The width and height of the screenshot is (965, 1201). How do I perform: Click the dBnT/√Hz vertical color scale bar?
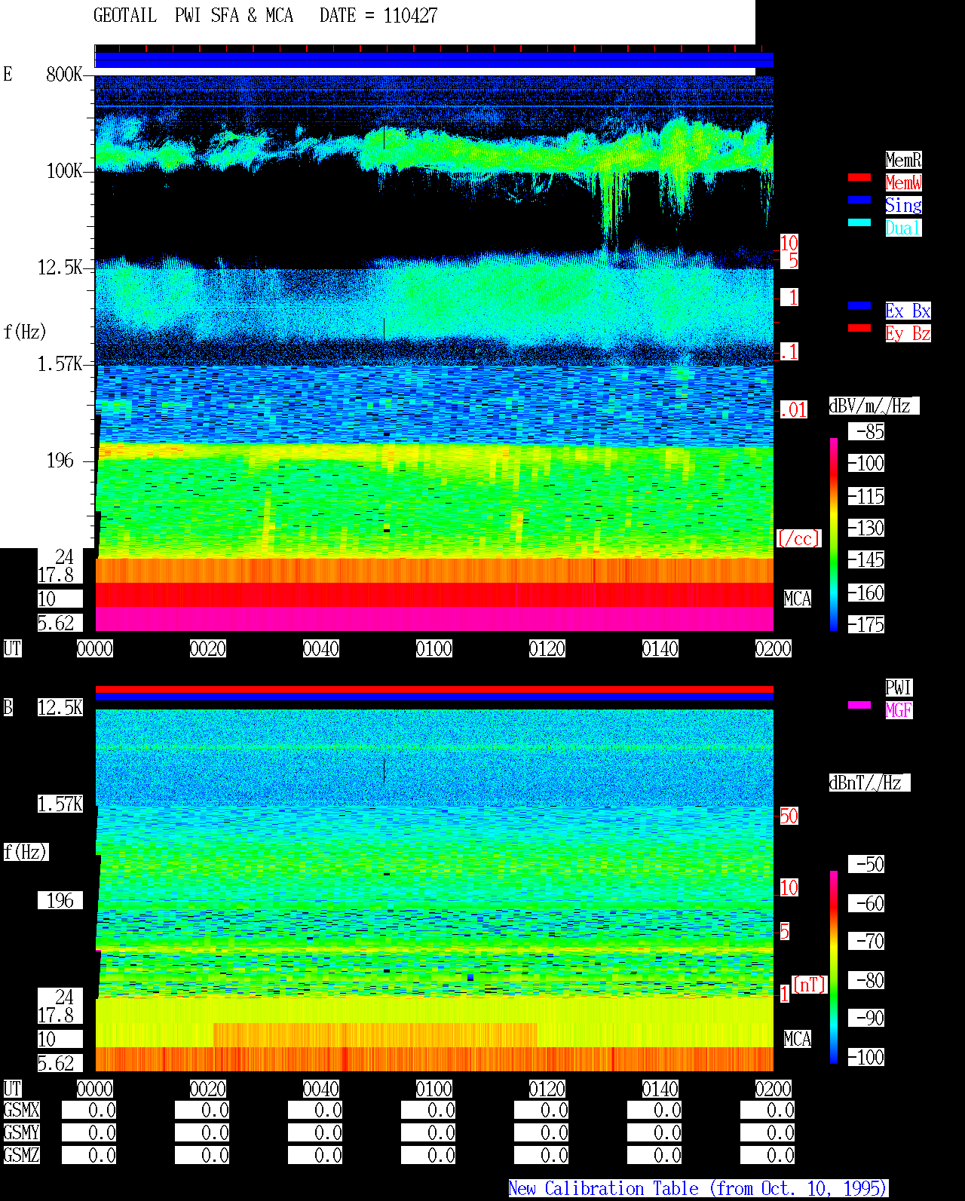834,967
